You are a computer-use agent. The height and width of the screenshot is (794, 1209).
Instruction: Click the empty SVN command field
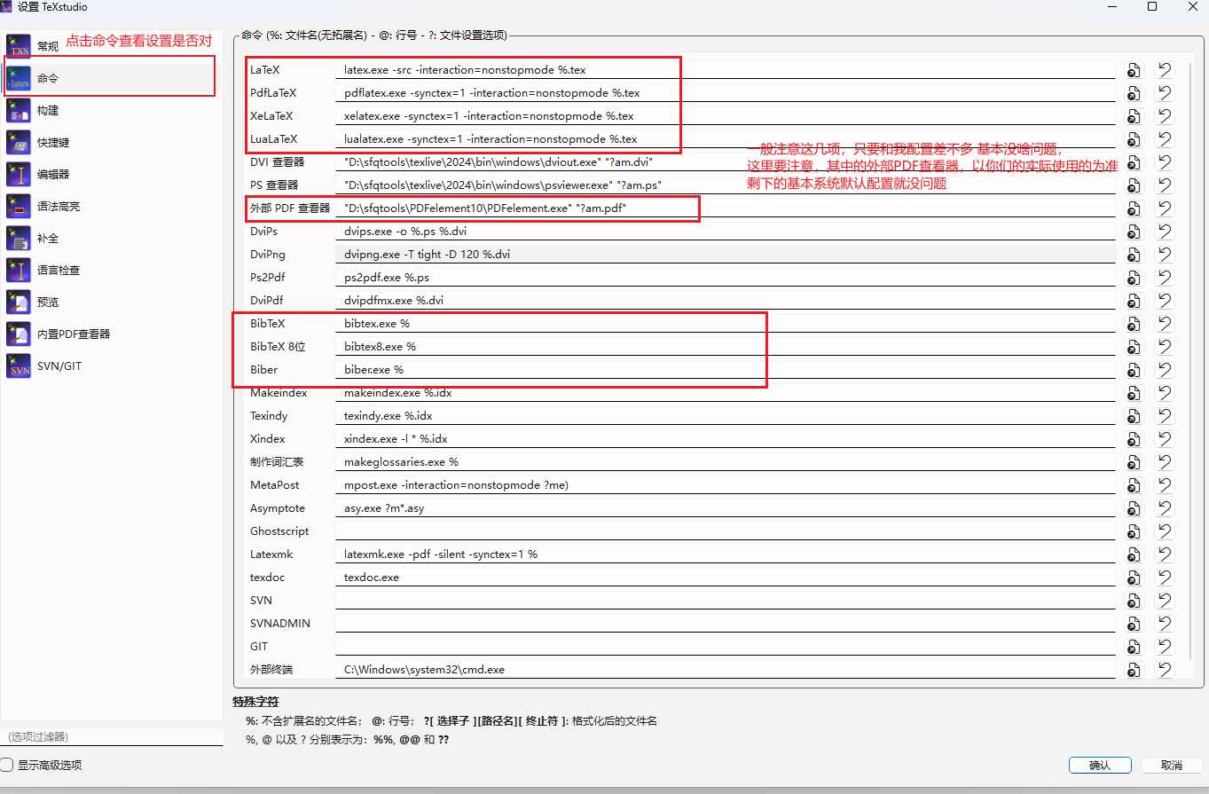pos(726,600)
